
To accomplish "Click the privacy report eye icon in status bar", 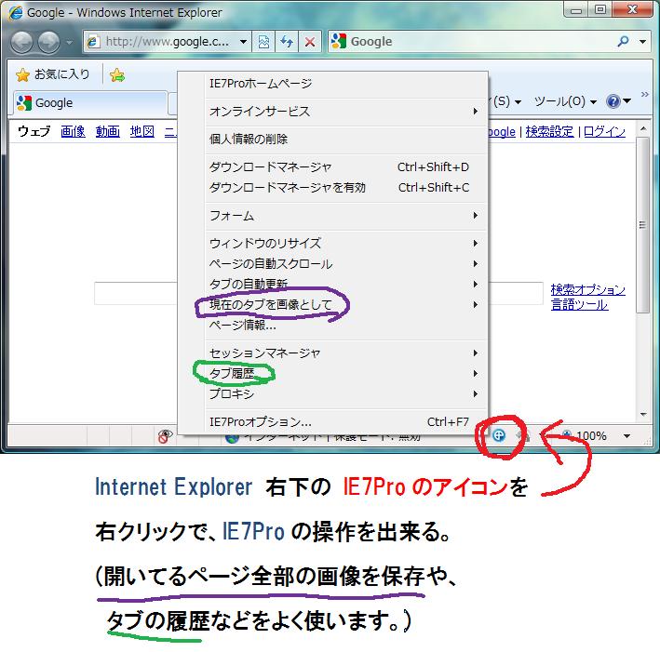I will [x=165, y=436].
